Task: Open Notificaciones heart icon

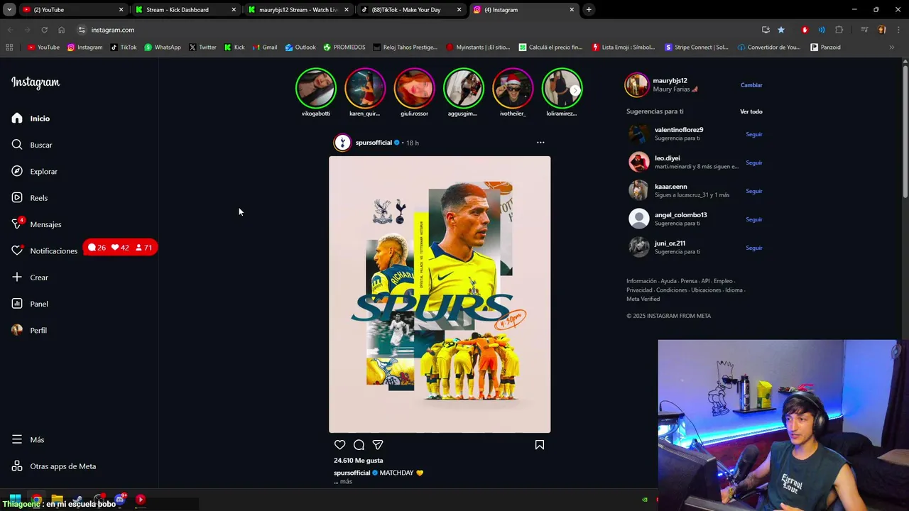Action: 17,251
